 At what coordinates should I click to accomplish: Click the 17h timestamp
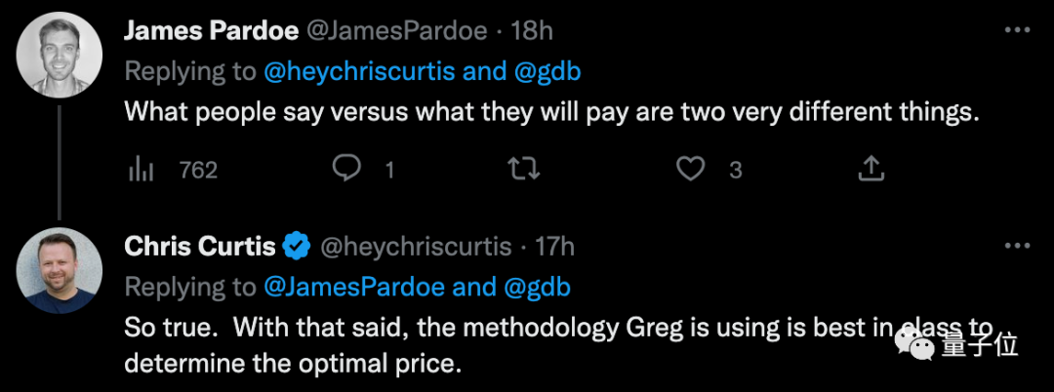556,248
